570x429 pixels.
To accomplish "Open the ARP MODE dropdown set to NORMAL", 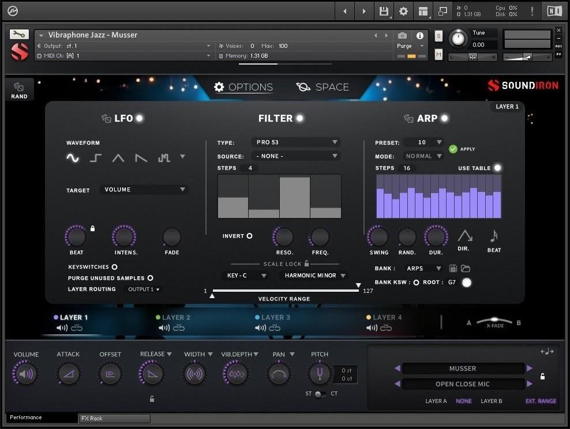I will tap(423, 155).
